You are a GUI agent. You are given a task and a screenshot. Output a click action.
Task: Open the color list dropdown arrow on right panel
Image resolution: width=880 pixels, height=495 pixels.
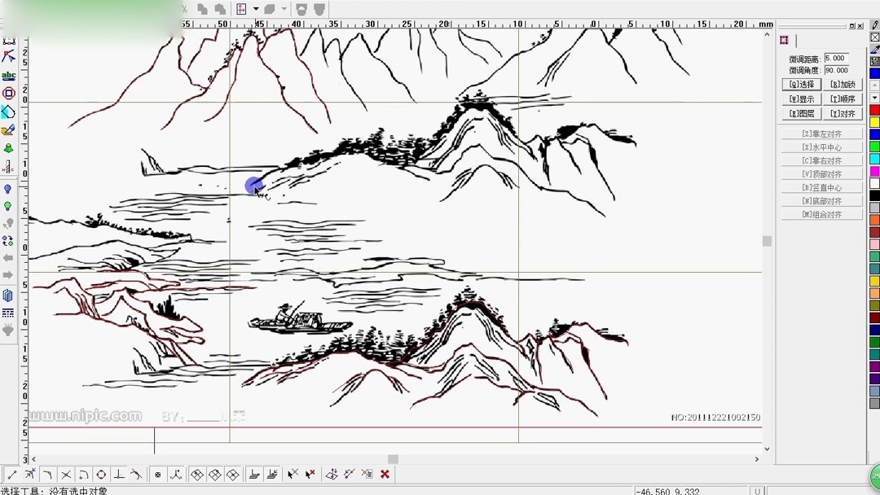point(873,97)
